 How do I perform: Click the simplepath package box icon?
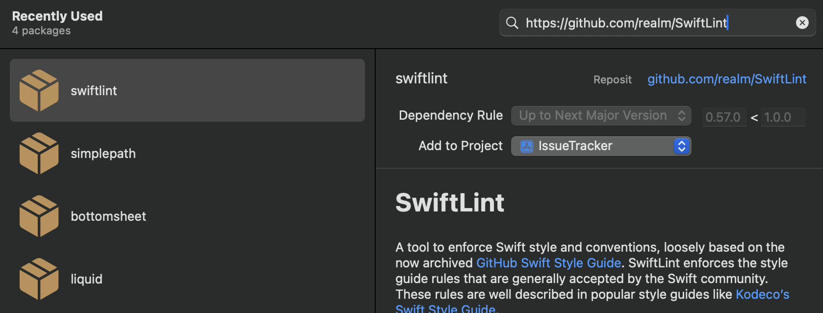click(x=39, y=153)
